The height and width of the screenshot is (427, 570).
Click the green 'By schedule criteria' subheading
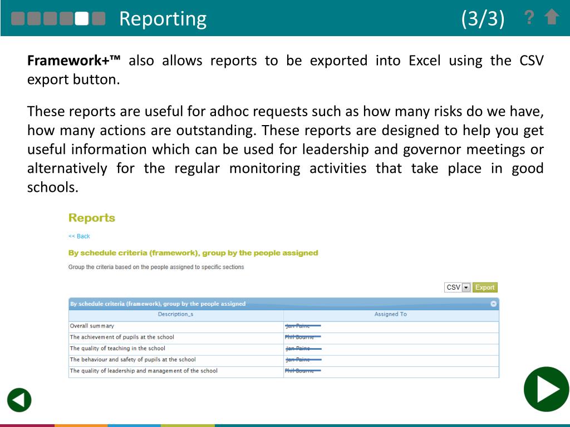point(193,253)
